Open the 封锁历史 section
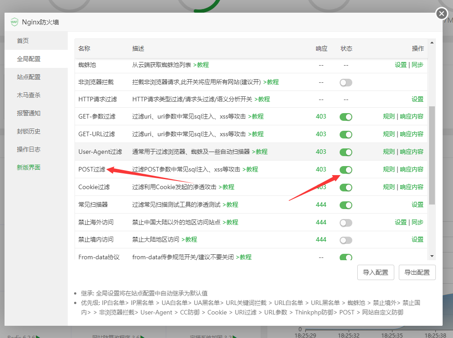 pos(30,131)
